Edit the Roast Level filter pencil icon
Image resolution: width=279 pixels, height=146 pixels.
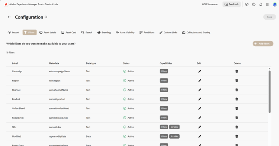200,117
